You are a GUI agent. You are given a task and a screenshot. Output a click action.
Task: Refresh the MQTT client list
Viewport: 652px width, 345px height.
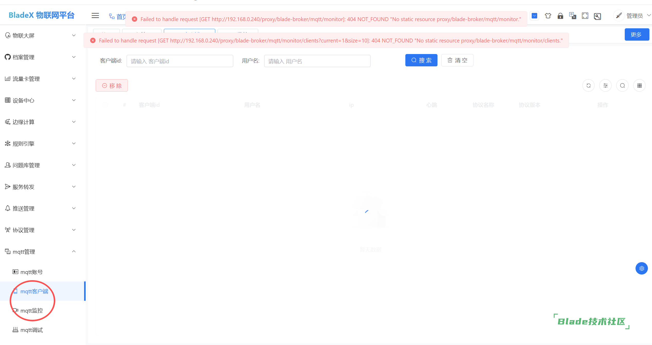(x=588, y=85)
